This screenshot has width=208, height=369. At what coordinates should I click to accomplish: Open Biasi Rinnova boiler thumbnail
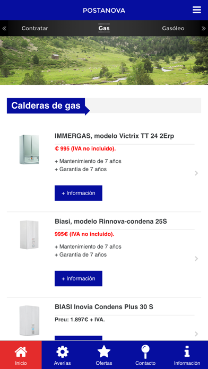pos(29,235)
